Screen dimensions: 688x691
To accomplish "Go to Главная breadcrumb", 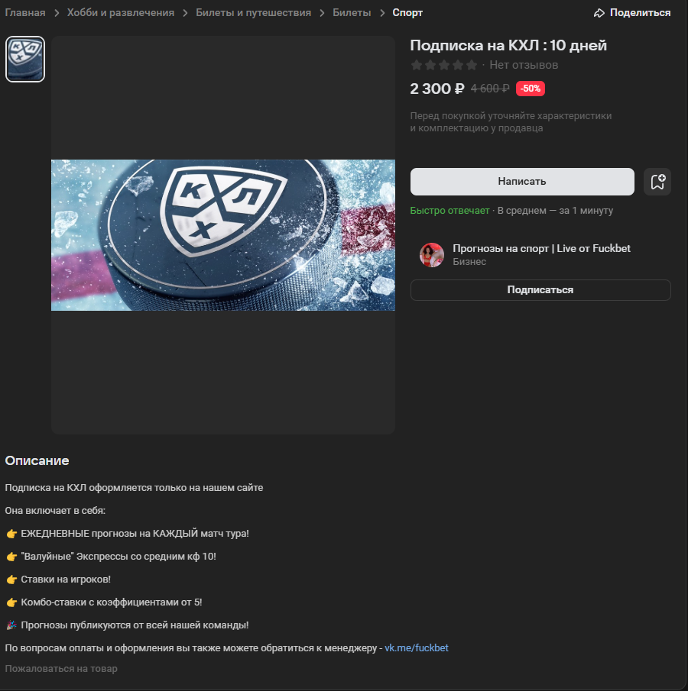I will 25,13.
